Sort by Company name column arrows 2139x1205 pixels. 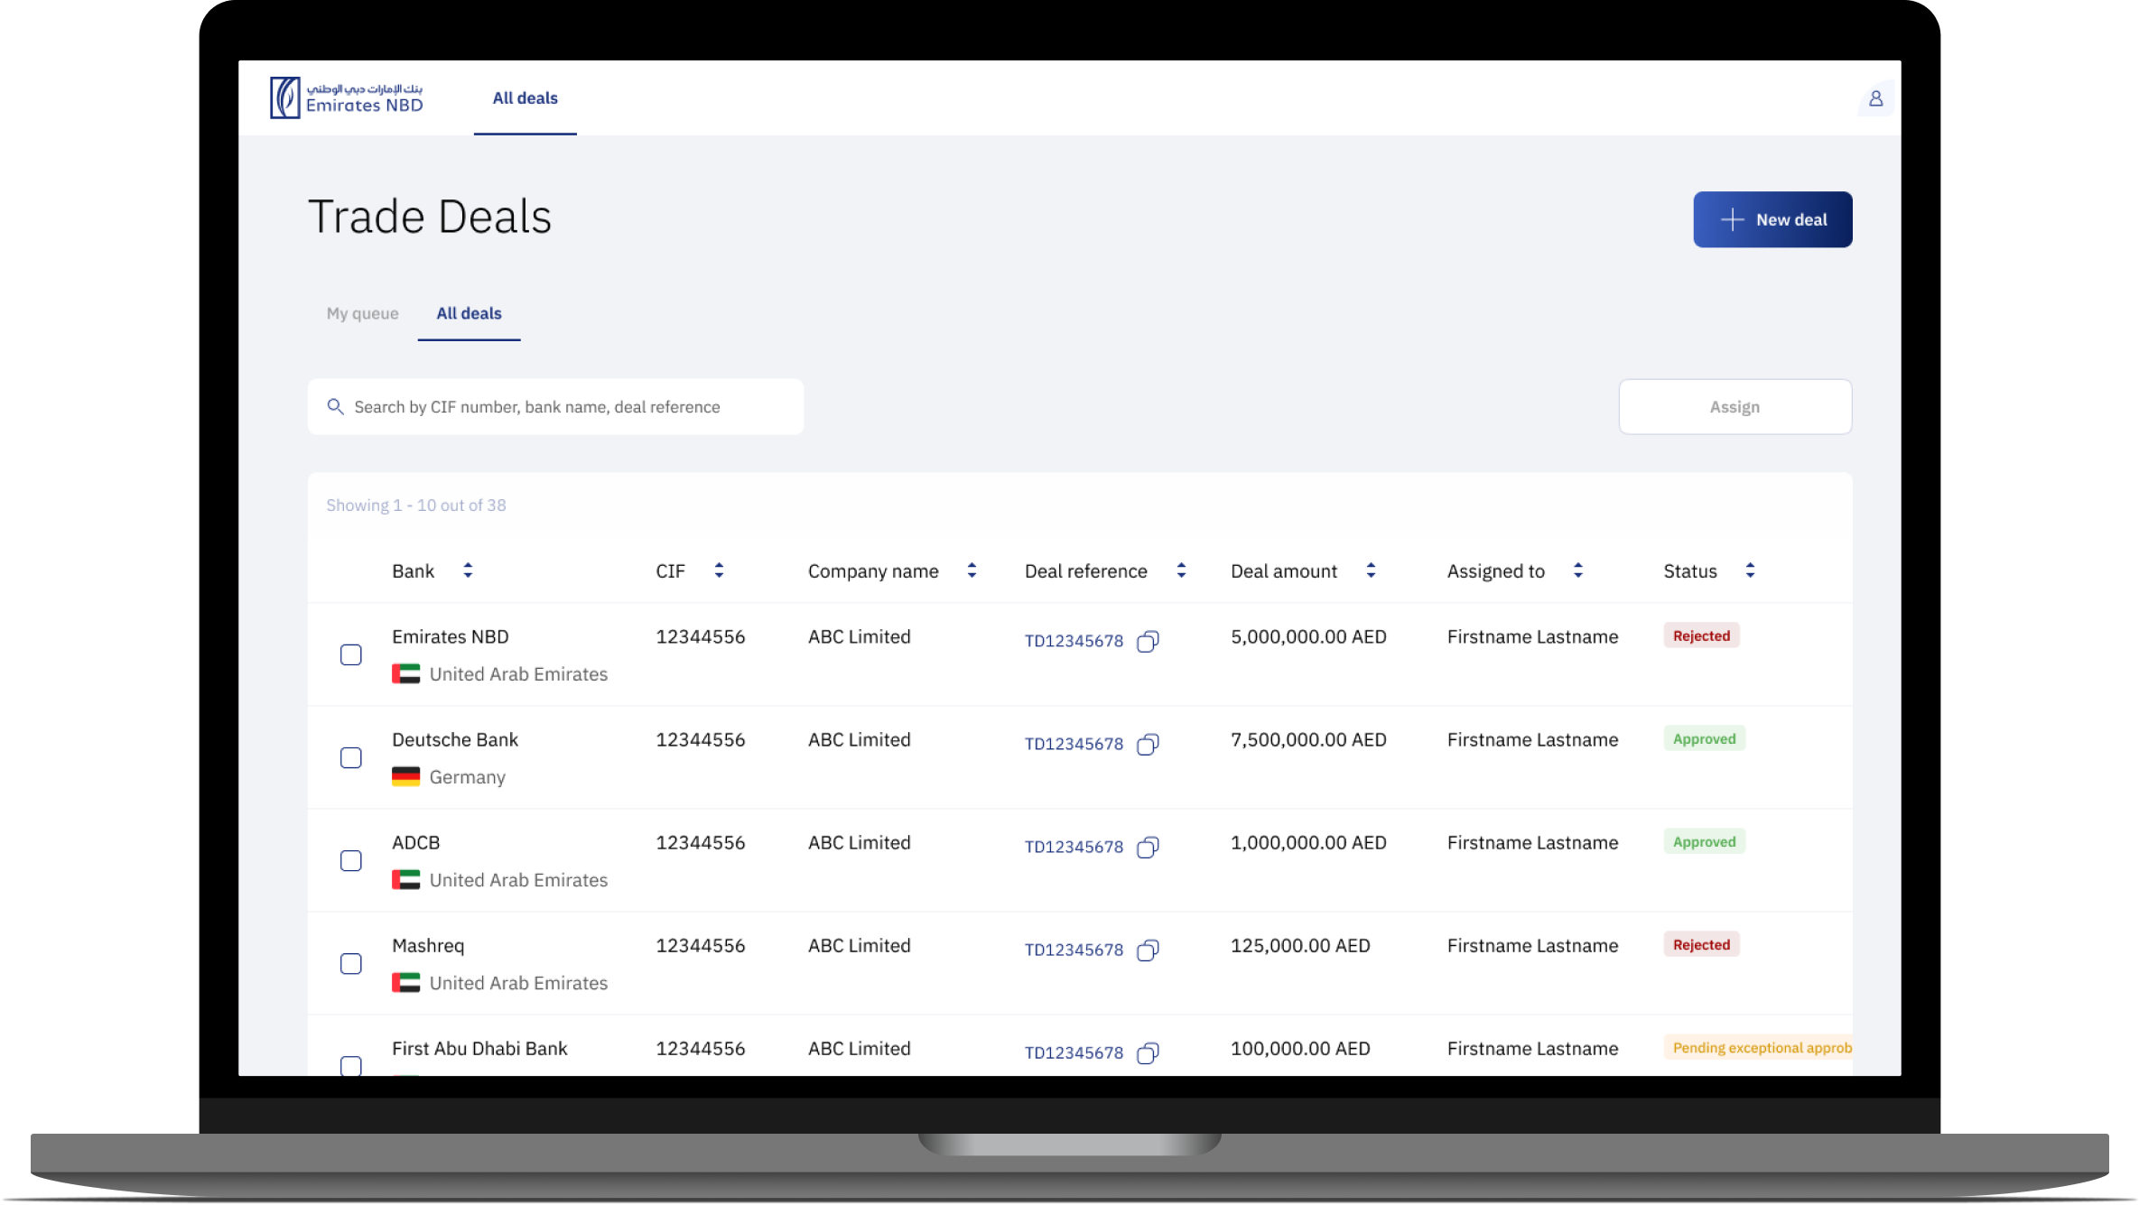click(972, 570)
